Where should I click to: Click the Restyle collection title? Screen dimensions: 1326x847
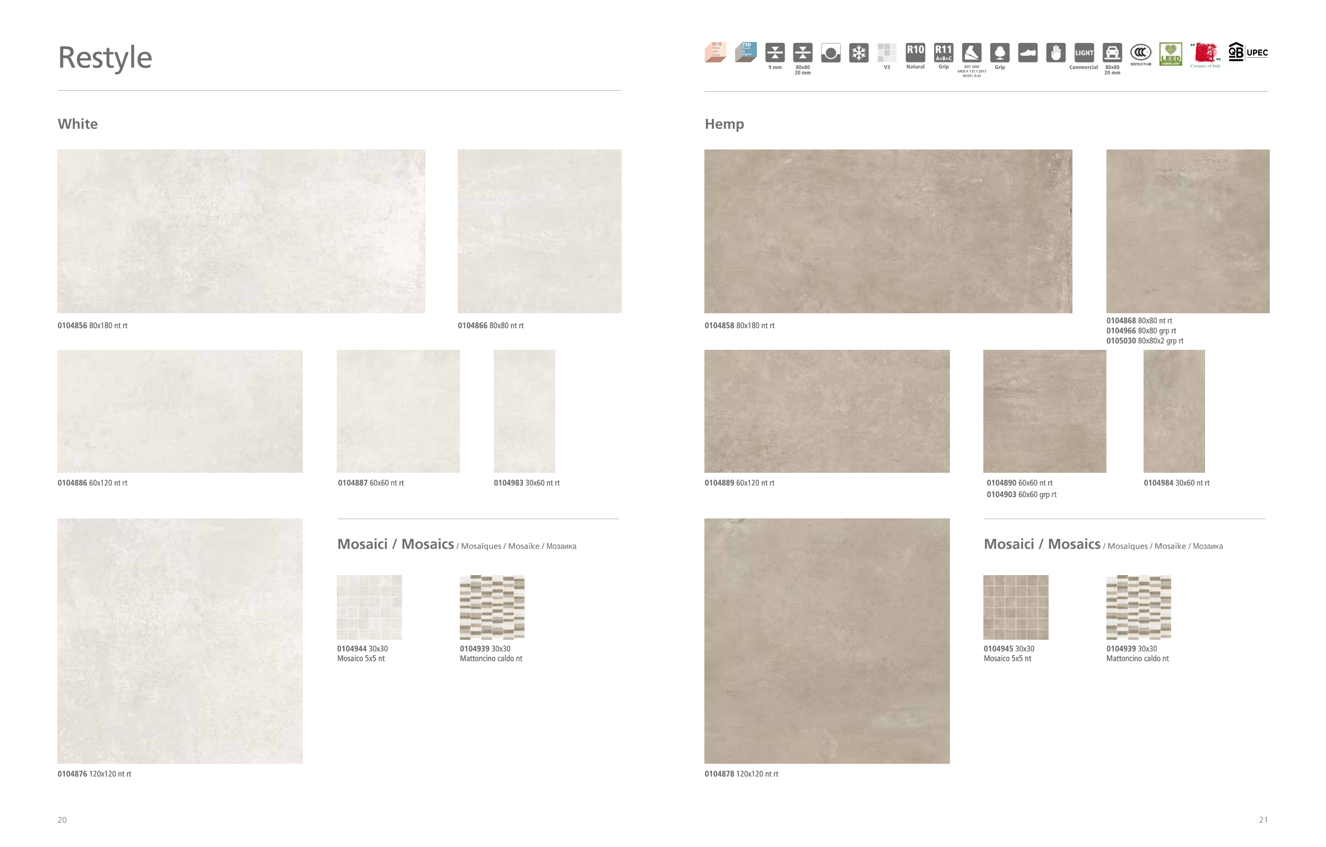click(x=104, y=58)
